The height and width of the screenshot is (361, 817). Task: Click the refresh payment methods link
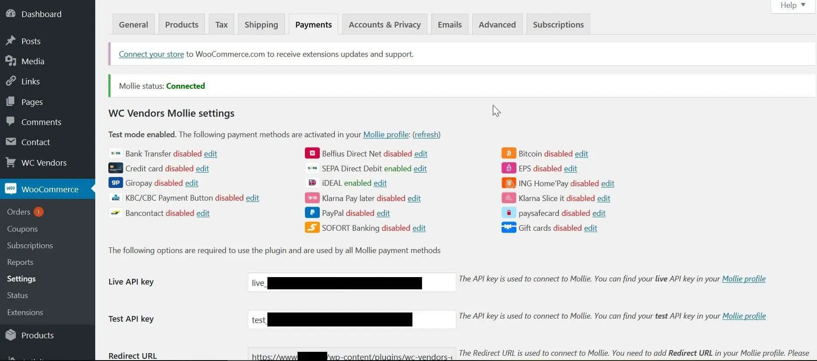coord(426,135)
